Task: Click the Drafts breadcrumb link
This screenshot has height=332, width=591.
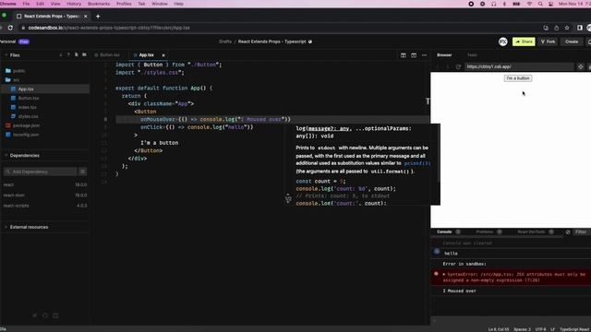Action: pyautogui.click(x=225, y=41)
